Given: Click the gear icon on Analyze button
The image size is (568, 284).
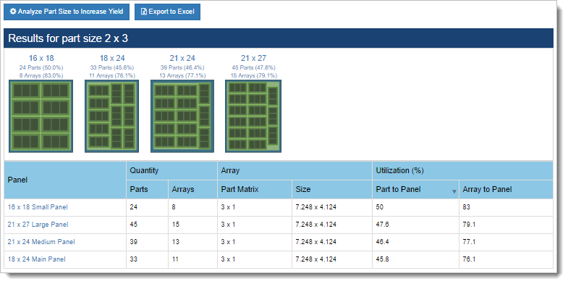Looking at the screenshot, I should [13, 12].
